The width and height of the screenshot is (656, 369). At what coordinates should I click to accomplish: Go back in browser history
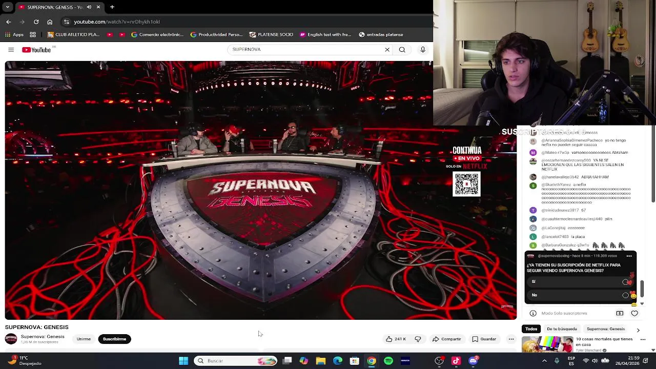(x=8, y=22)
